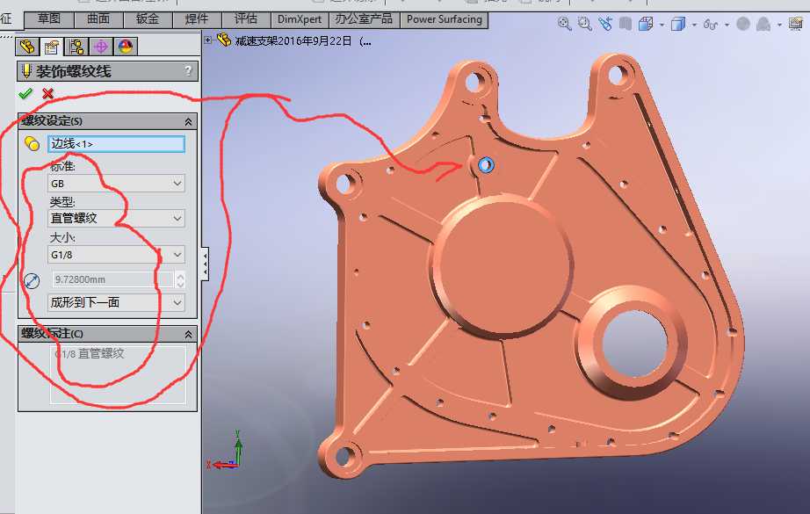Switch to the PropertyManager tab icon

(x=52, y=47)
